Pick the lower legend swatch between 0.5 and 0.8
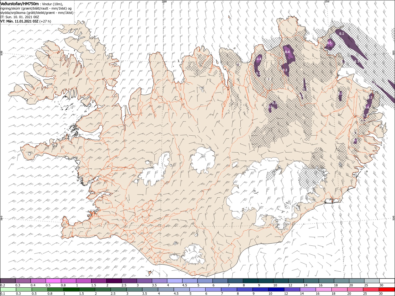 (x=40, y=290)
